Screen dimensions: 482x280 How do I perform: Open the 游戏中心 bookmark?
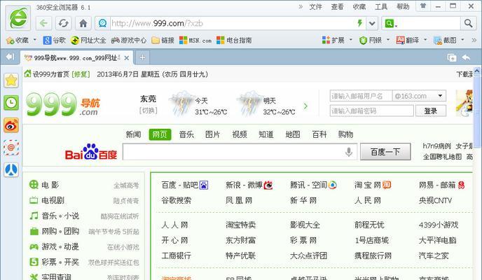tap(129, 40)
